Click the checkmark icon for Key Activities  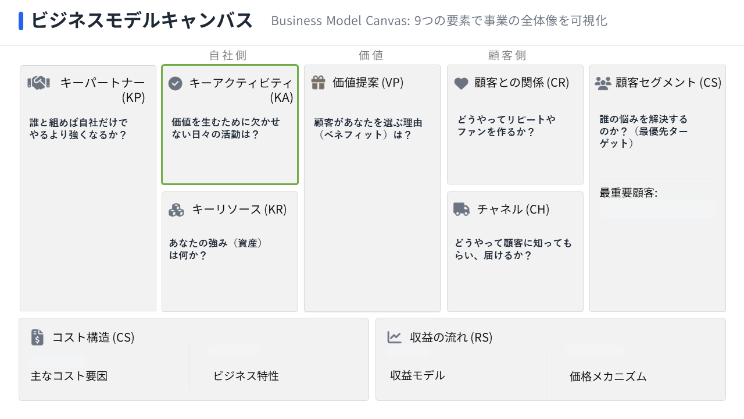click(175, 83)
